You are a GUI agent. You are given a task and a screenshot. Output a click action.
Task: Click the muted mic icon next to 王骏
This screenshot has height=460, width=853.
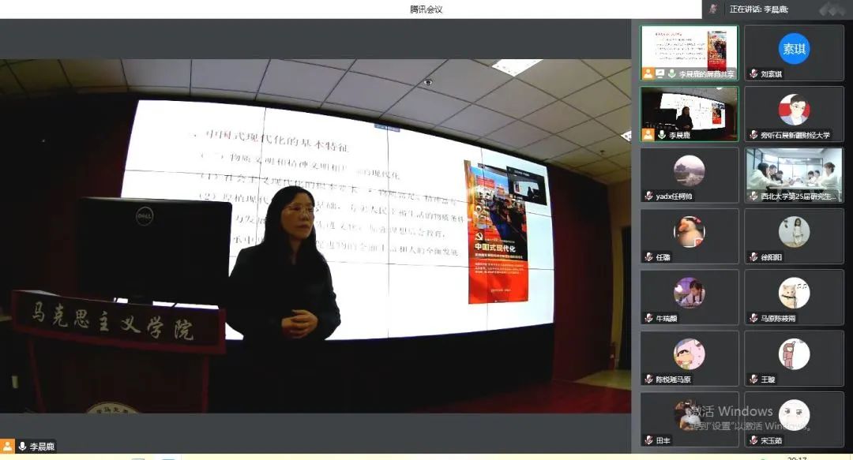click(753, 380)
